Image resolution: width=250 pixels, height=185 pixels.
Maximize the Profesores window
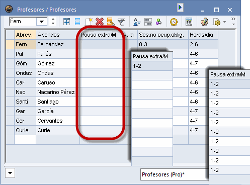216,10
